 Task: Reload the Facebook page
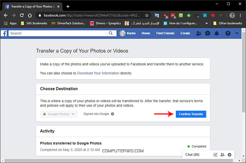pos(22,15)
